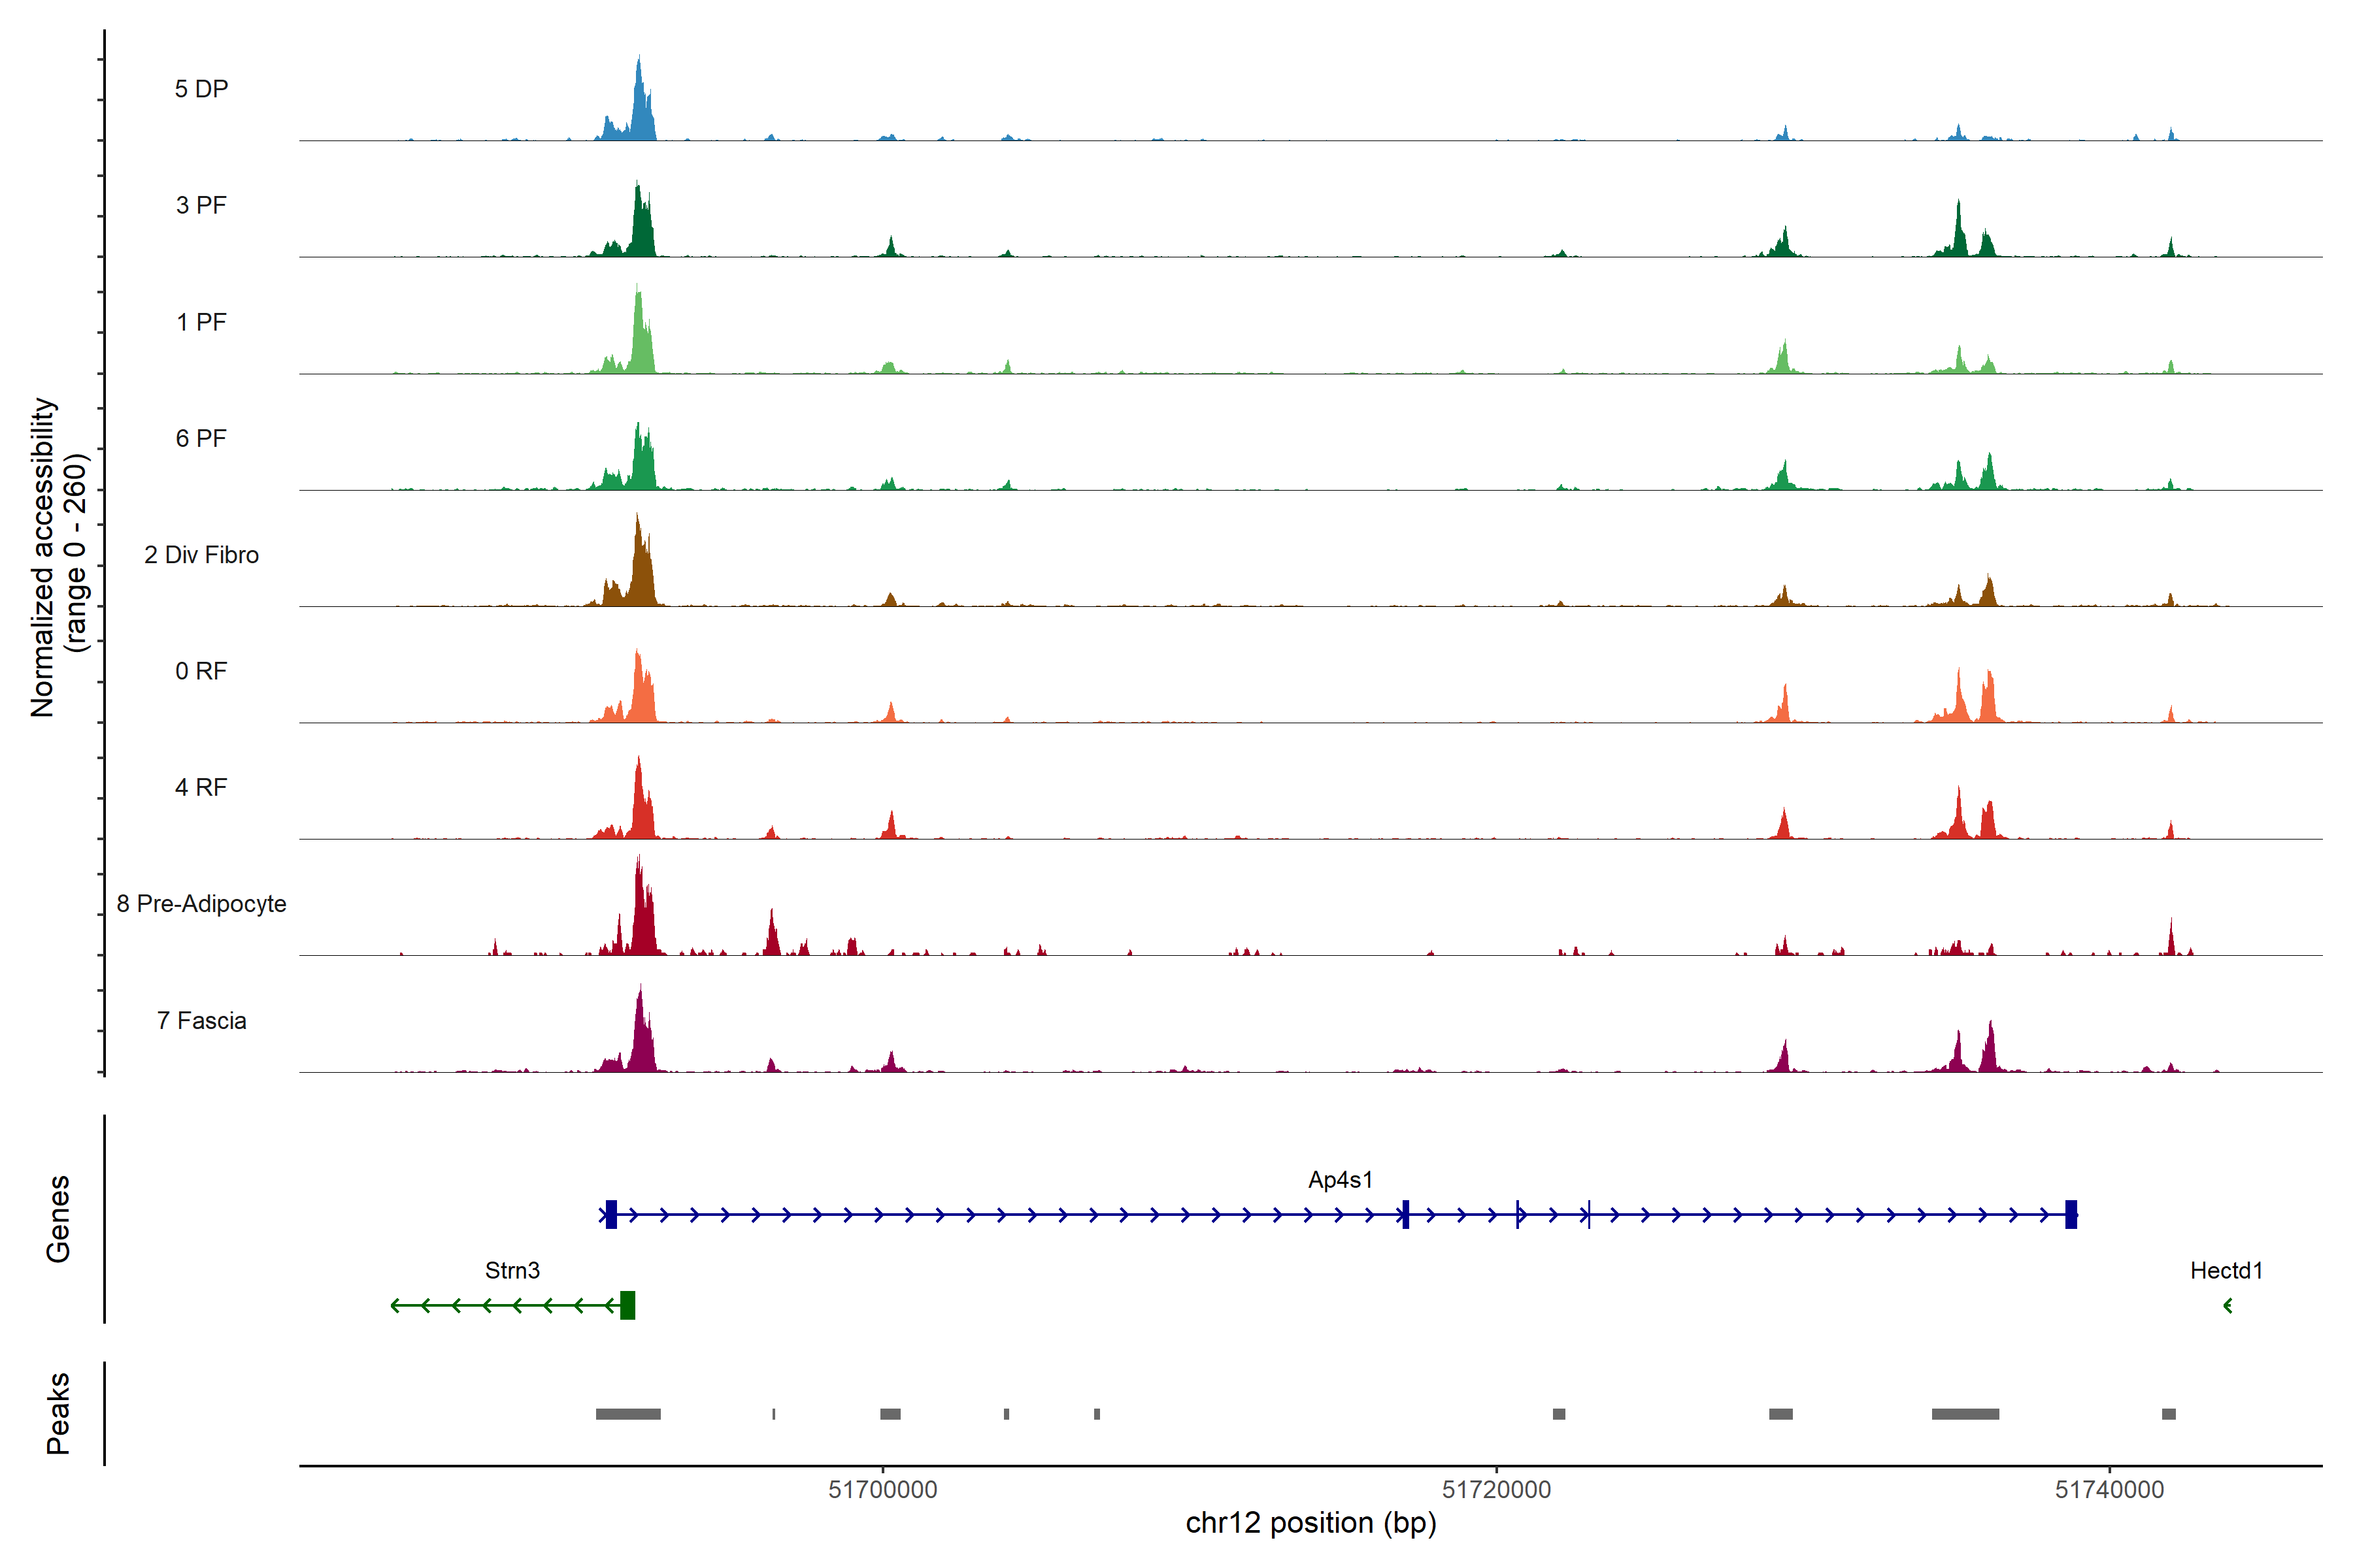
Task: Click the Strn3 gene label
Action: point(512,1271)
